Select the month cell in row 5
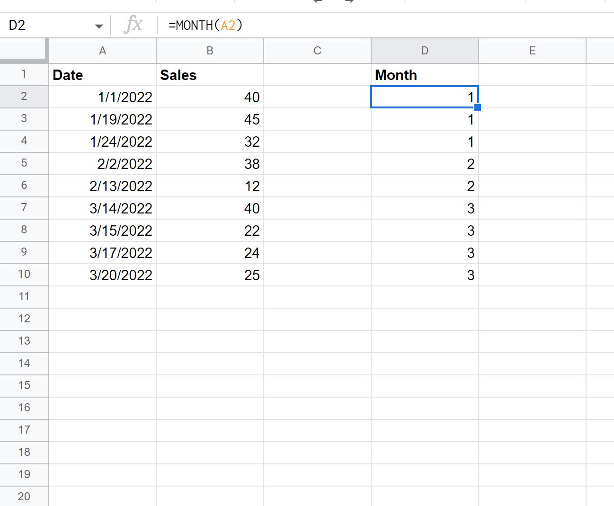 (425, 164)
